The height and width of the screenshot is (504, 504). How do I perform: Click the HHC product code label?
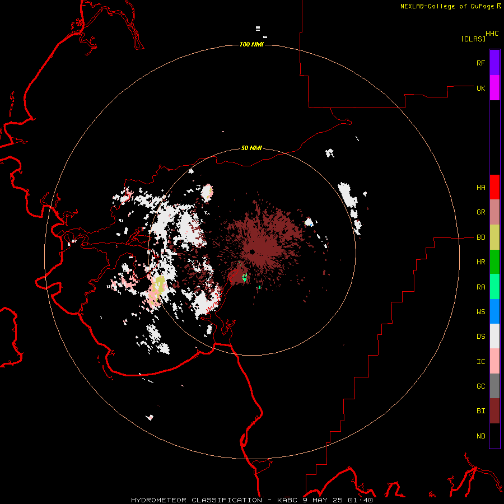(x=492, y=34)
